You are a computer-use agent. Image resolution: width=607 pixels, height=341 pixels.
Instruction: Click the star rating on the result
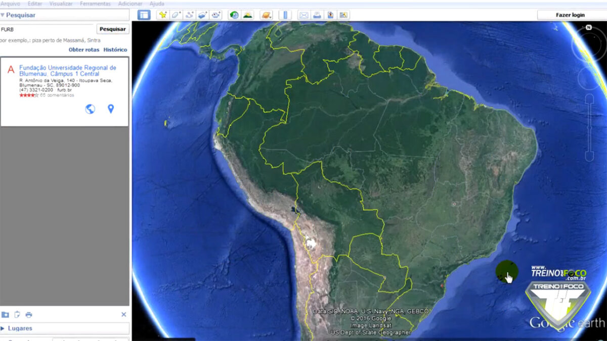coord(29,95)
